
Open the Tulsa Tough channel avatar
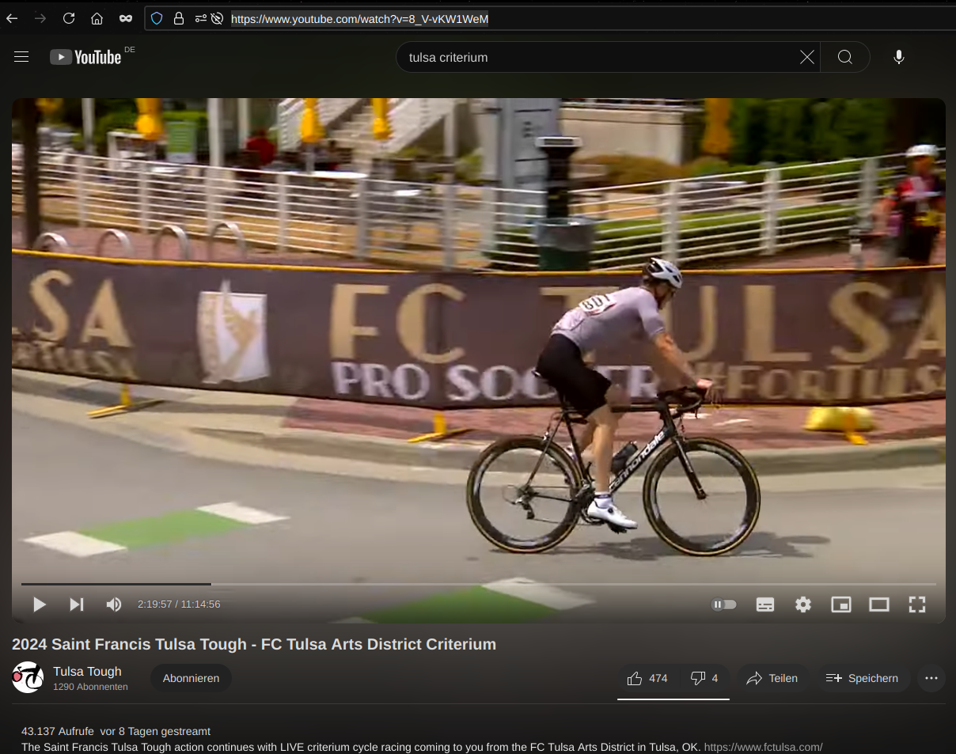tap(28, 678)
